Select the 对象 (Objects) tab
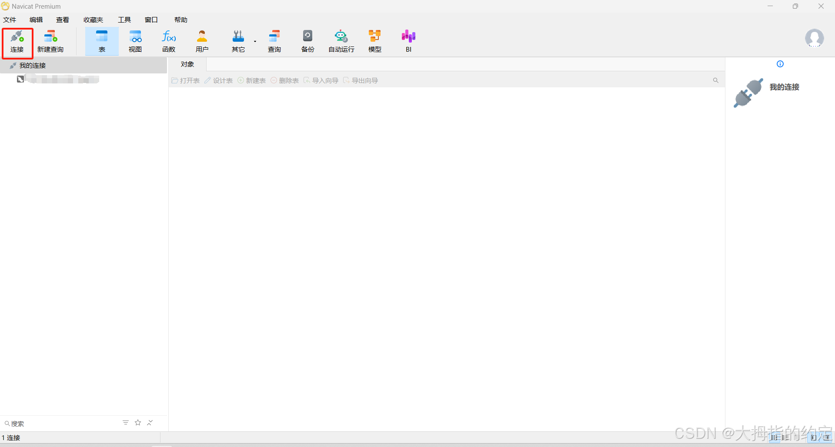The height and width of the screenshot is (447, 835). (x=187, y=64)
